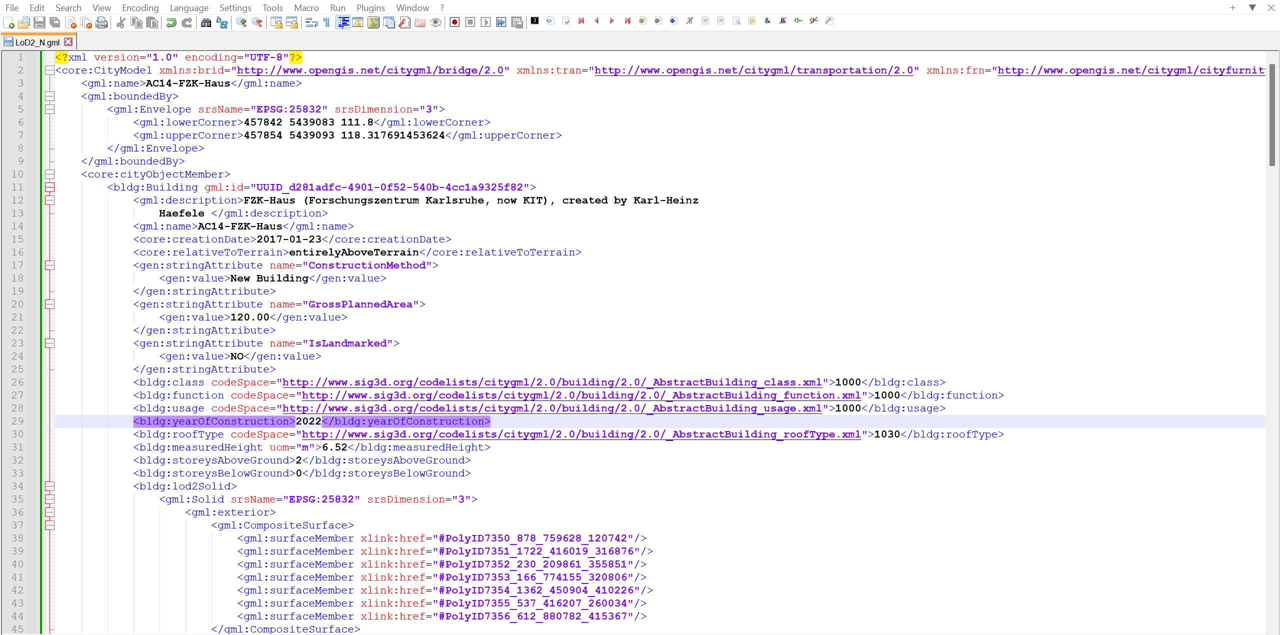Toggle Show All Characters pilcrow icon
The width and height of the screenshot is (1280, 635).
click(327, 22)
